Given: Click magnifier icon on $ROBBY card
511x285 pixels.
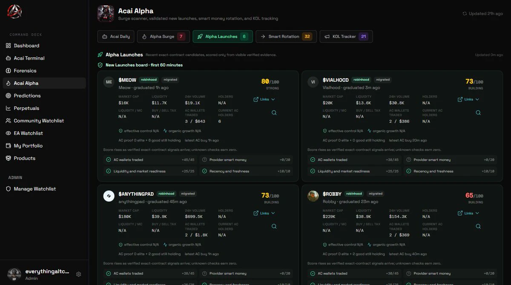Looking at the screenshot, I should [x=478, y=226].
